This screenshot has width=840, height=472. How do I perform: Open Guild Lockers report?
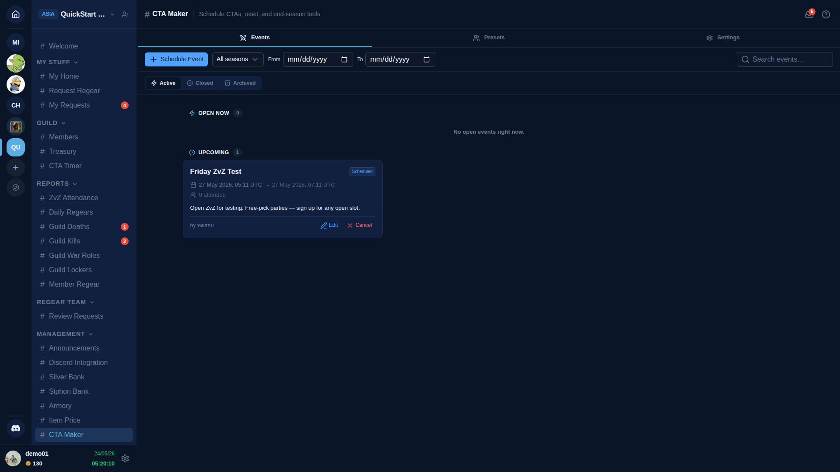click(84, 270)
